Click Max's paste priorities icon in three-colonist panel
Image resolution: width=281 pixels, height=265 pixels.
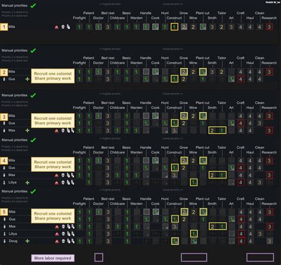click(x=72, y=130)
